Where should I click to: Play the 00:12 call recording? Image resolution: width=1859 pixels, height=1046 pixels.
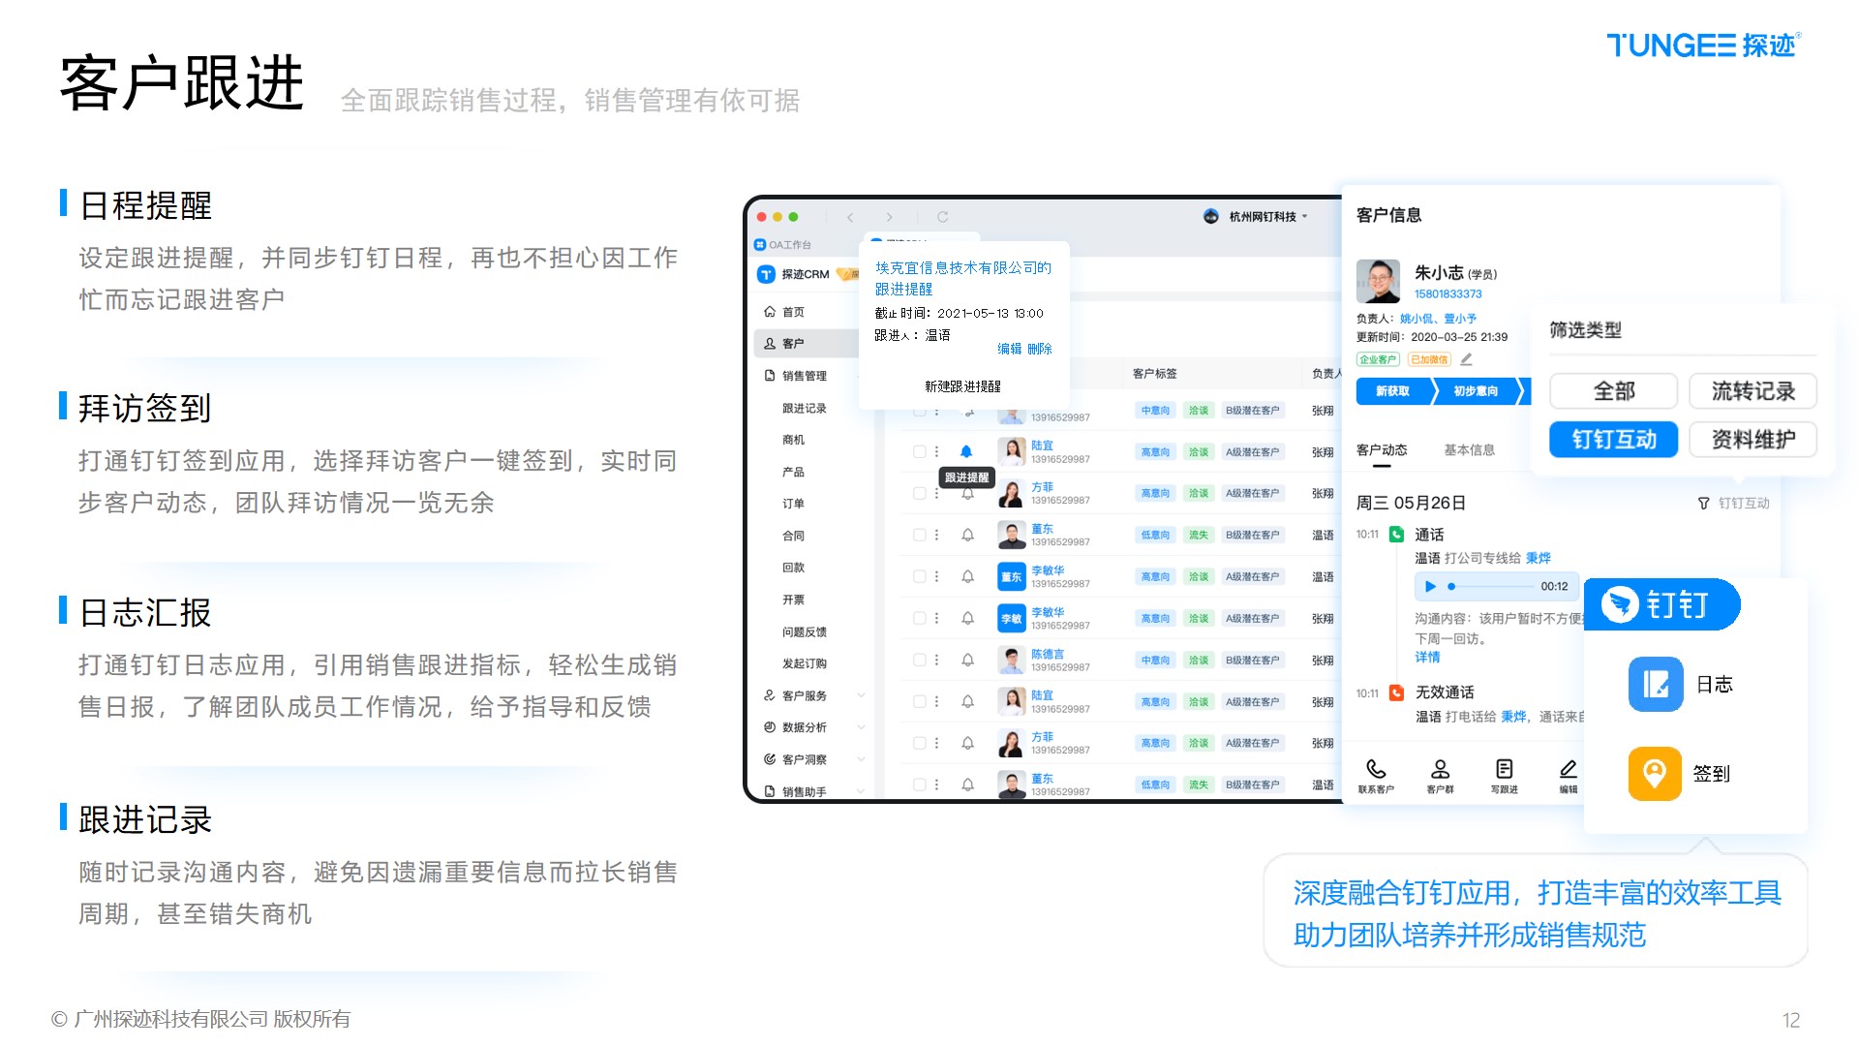click(x=1430, y=586)
